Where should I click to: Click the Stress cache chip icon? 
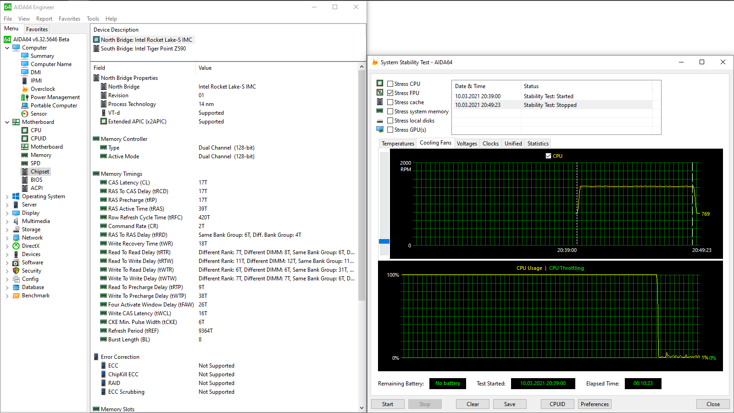(380, 102)
